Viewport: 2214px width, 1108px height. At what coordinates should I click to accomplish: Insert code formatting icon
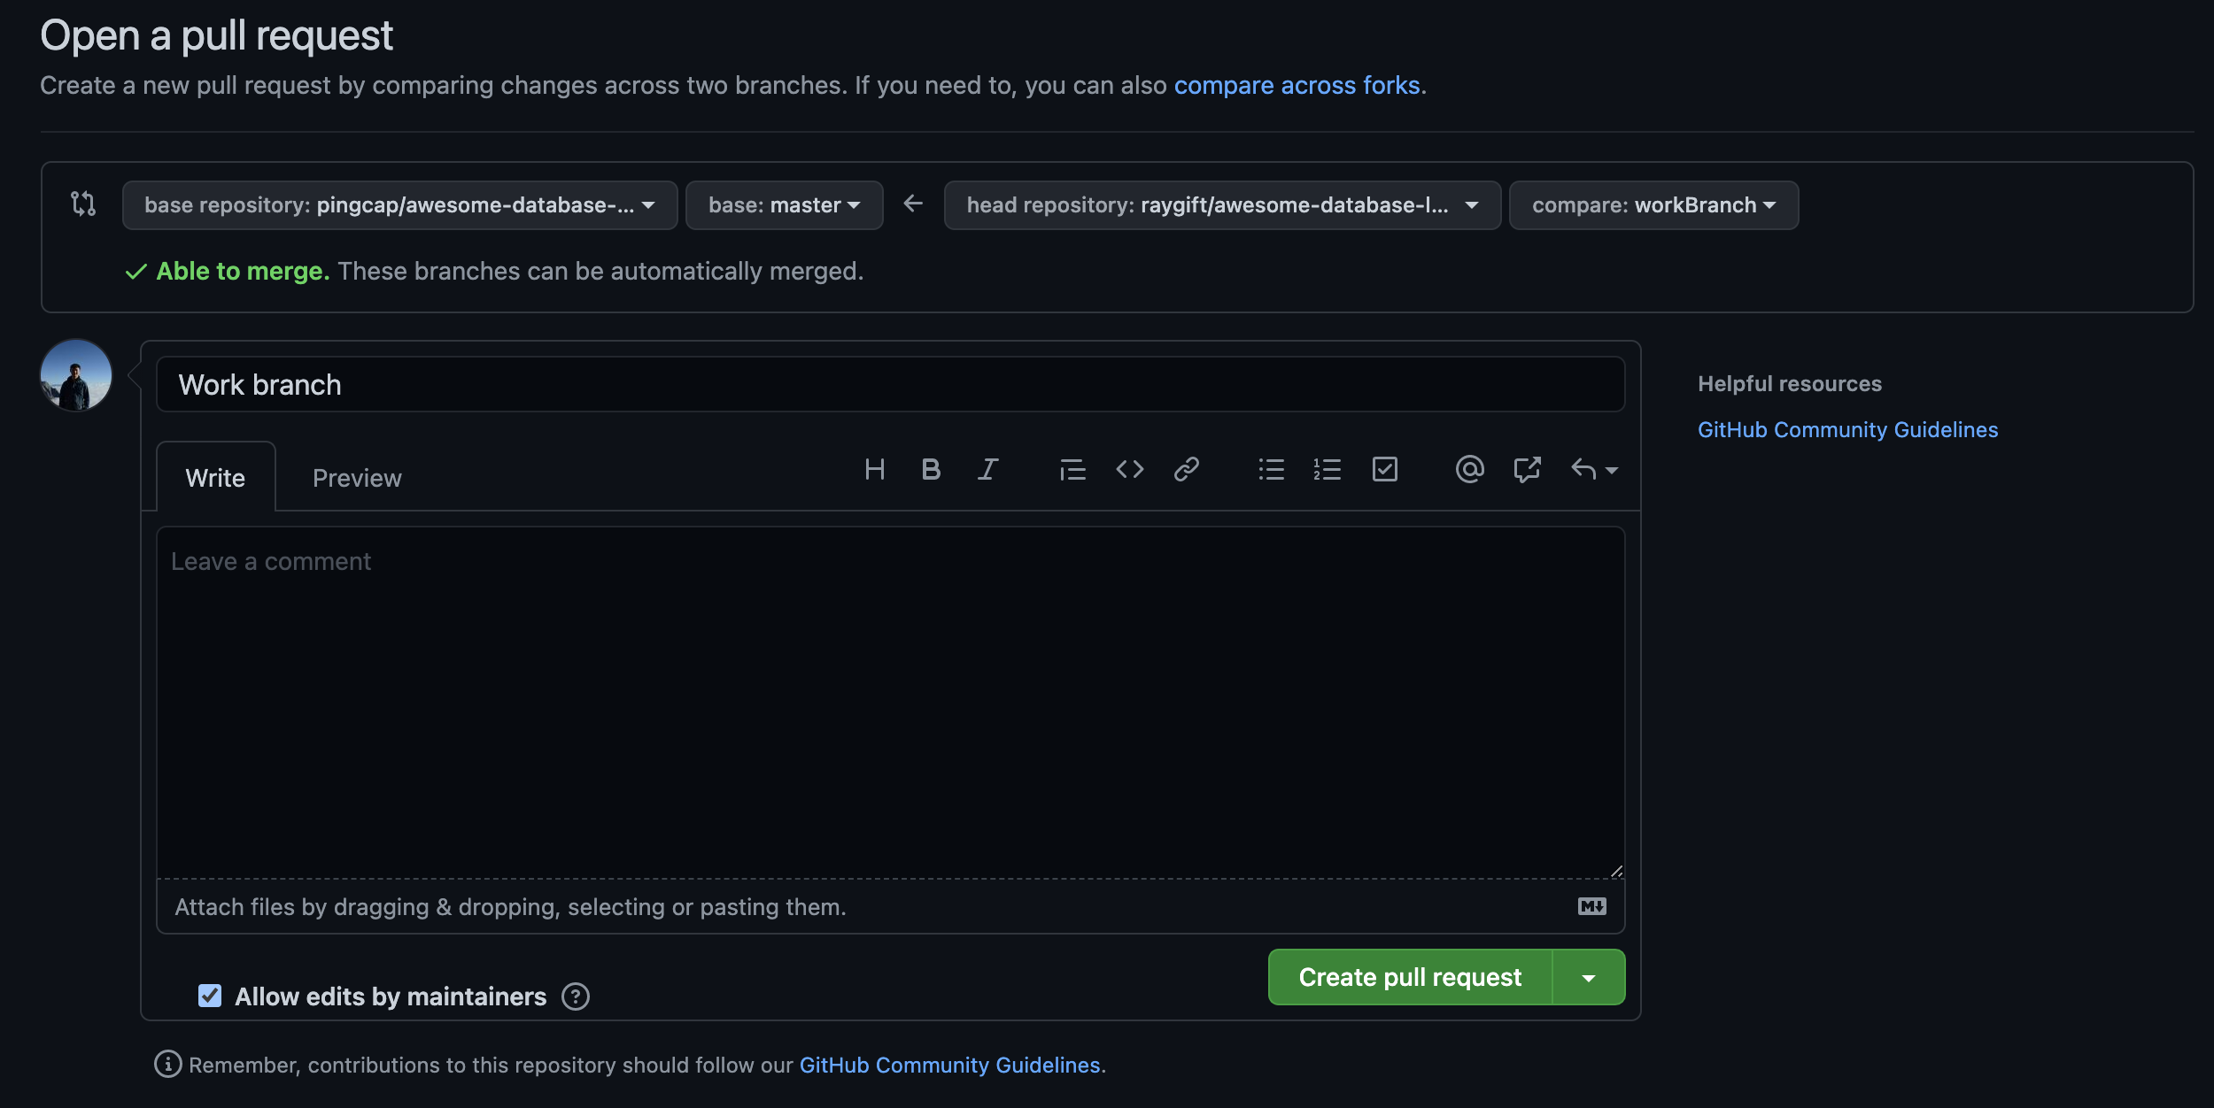click(1129, 469)
